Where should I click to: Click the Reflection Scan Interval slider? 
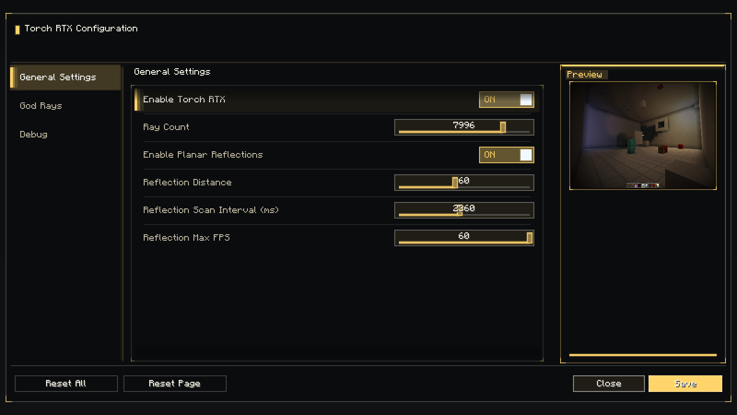click(x=464, y=210)
